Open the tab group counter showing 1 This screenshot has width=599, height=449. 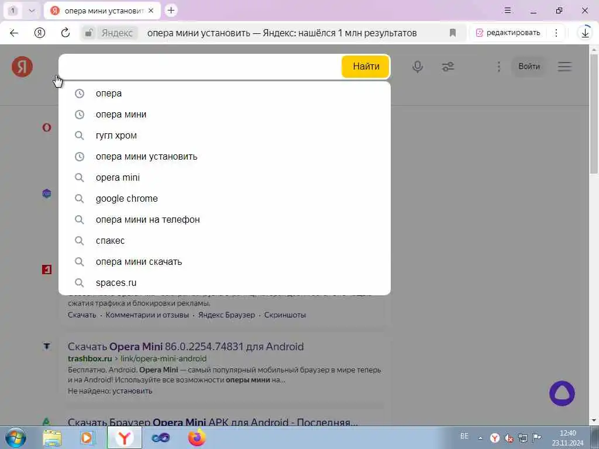pyautogui.click(x=13, y=11)
